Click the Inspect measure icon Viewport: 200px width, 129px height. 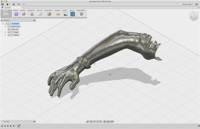pos(58,14)
